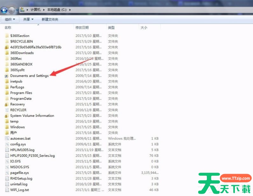
Task: Expand the arrow after 计算机 in address bar
Action: pos(45,10)
